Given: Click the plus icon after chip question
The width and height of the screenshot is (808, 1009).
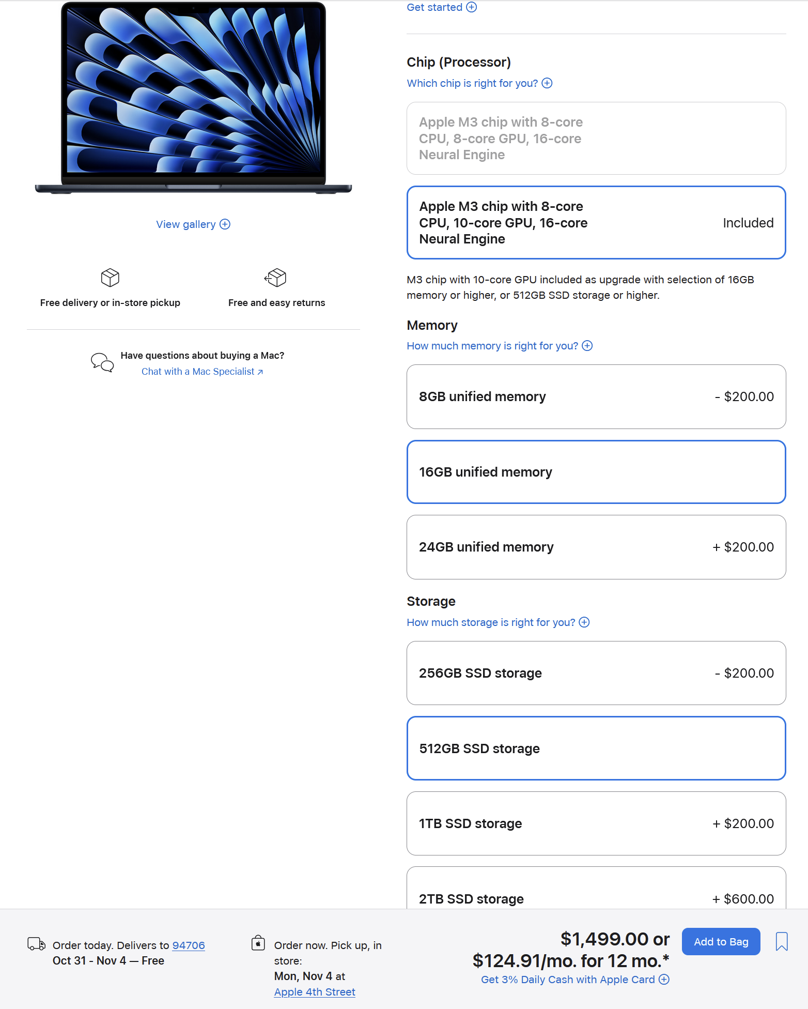Looking at the screenshot, I should (547, 83).
